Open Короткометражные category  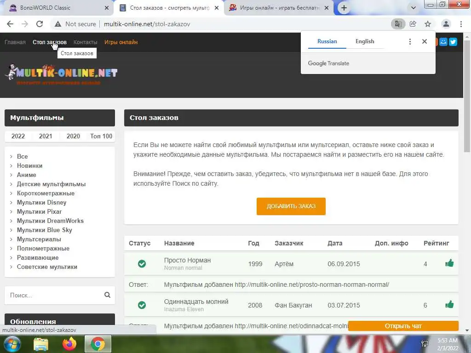(46, 194)
